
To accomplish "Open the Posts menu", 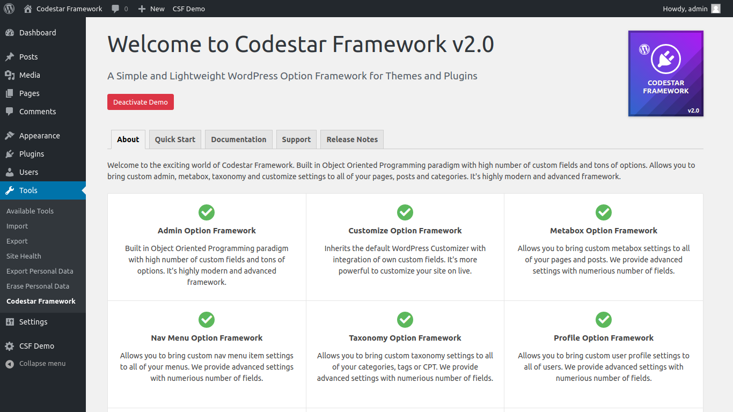I will point(28,57).
